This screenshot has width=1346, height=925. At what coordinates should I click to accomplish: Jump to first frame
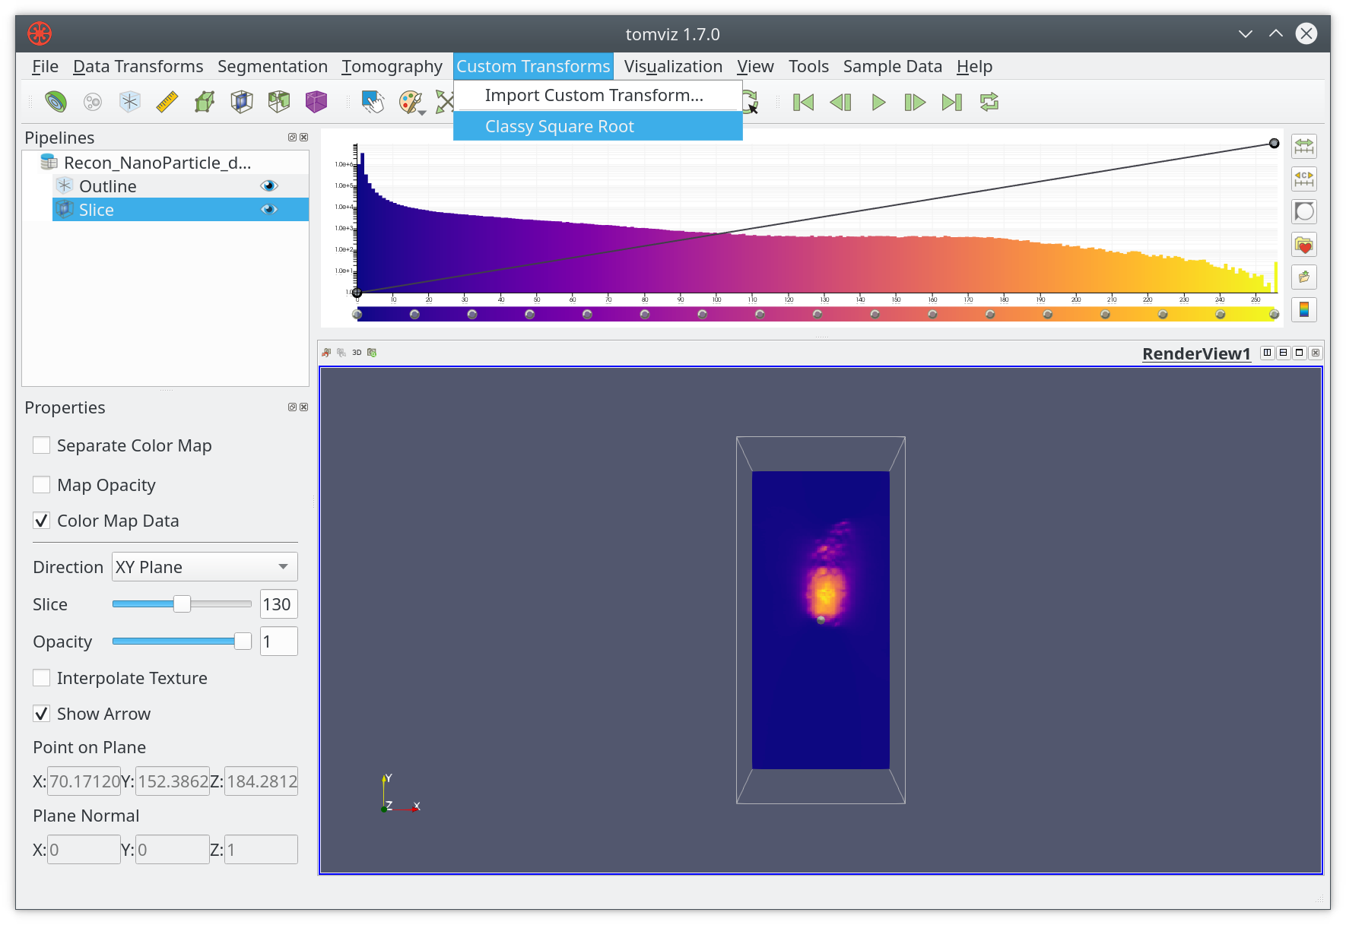804,102
